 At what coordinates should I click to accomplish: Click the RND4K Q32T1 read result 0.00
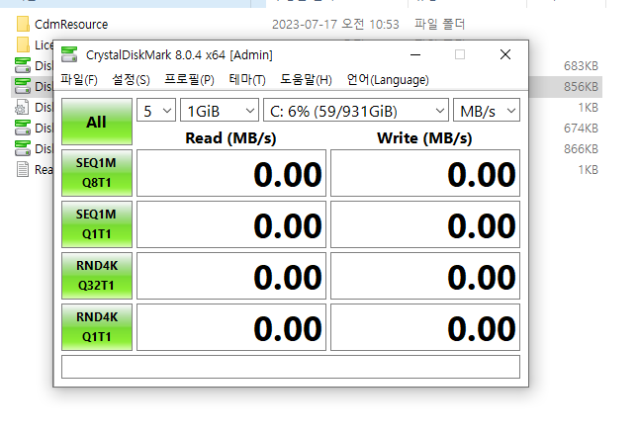(231, 276)
